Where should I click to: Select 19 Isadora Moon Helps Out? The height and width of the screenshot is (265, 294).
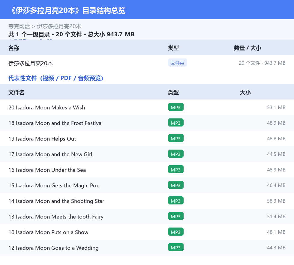tap(42, 139)
